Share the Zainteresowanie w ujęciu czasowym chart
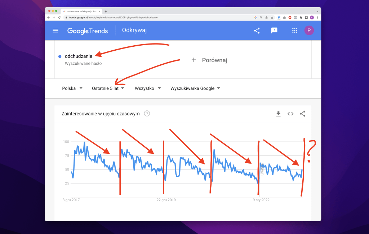The height and width of the screenshot is (234, 369). click(x=303, y=114)
